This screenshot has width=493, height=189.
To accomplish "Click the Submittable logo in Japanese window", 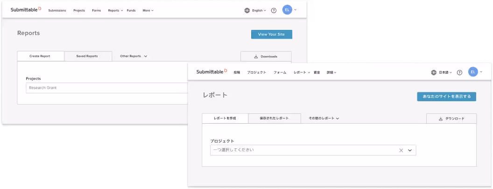I will pyautogui.click(x=212, y=72).
